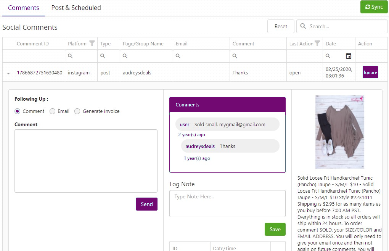Screen dimensions: 389x251
Task: Sort by the Date column header
Action: 331,43
